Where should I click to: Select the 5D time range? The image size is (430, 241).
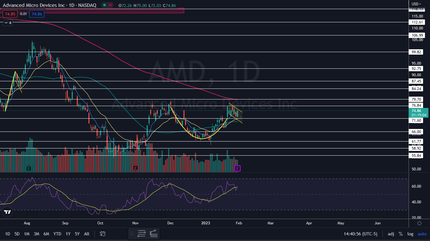(17, 234)
